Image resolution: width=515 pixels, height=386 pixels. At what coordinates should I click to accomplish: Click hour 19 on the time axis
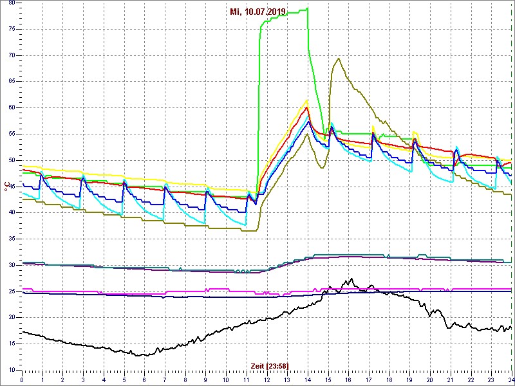tap(409, 380)
